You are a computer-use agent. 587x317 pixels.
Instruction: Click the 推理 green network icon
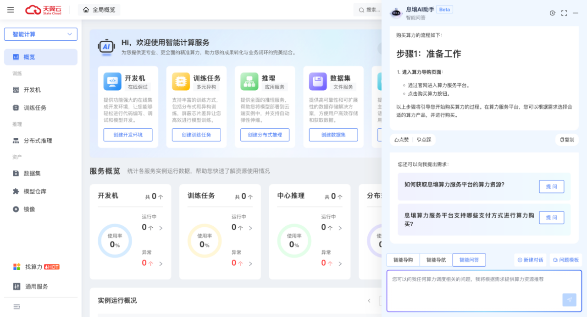(249, 82)
